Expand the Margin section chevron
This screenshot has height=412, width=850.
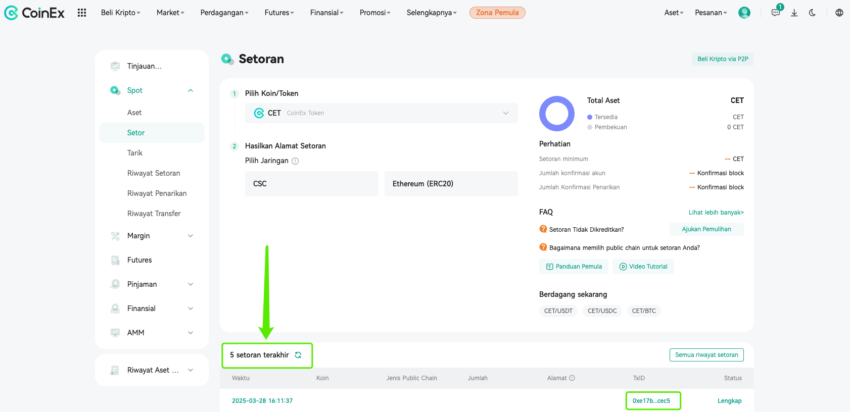pyautogui.click(x=191, y=236)
